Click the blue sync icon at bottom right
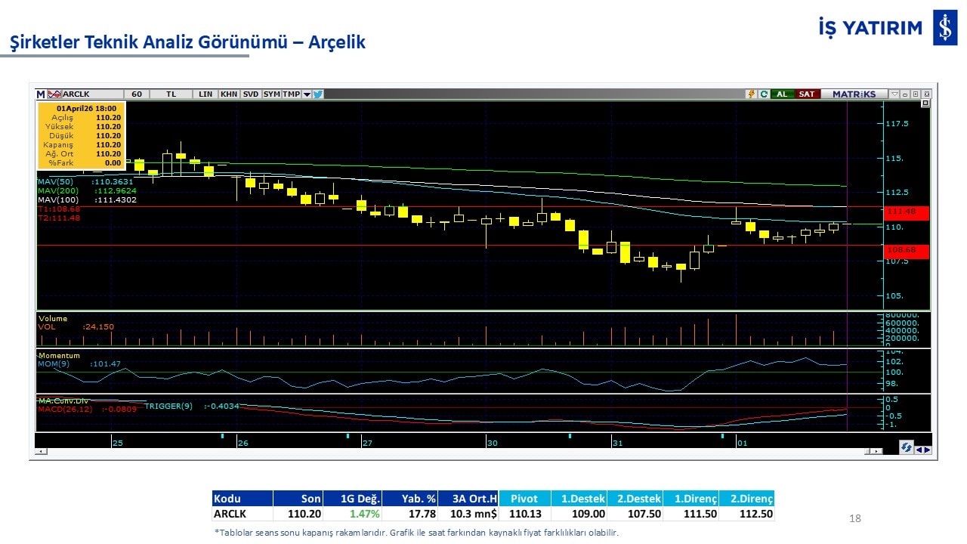This screenshot has height=544, width=967. pyautogui.click(x=906, y=448)
